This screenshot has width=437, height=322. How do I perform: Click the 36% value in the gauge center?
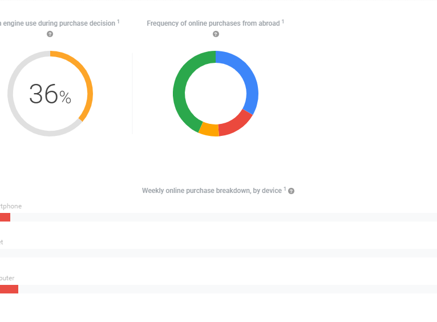click(x=50, y=94)
